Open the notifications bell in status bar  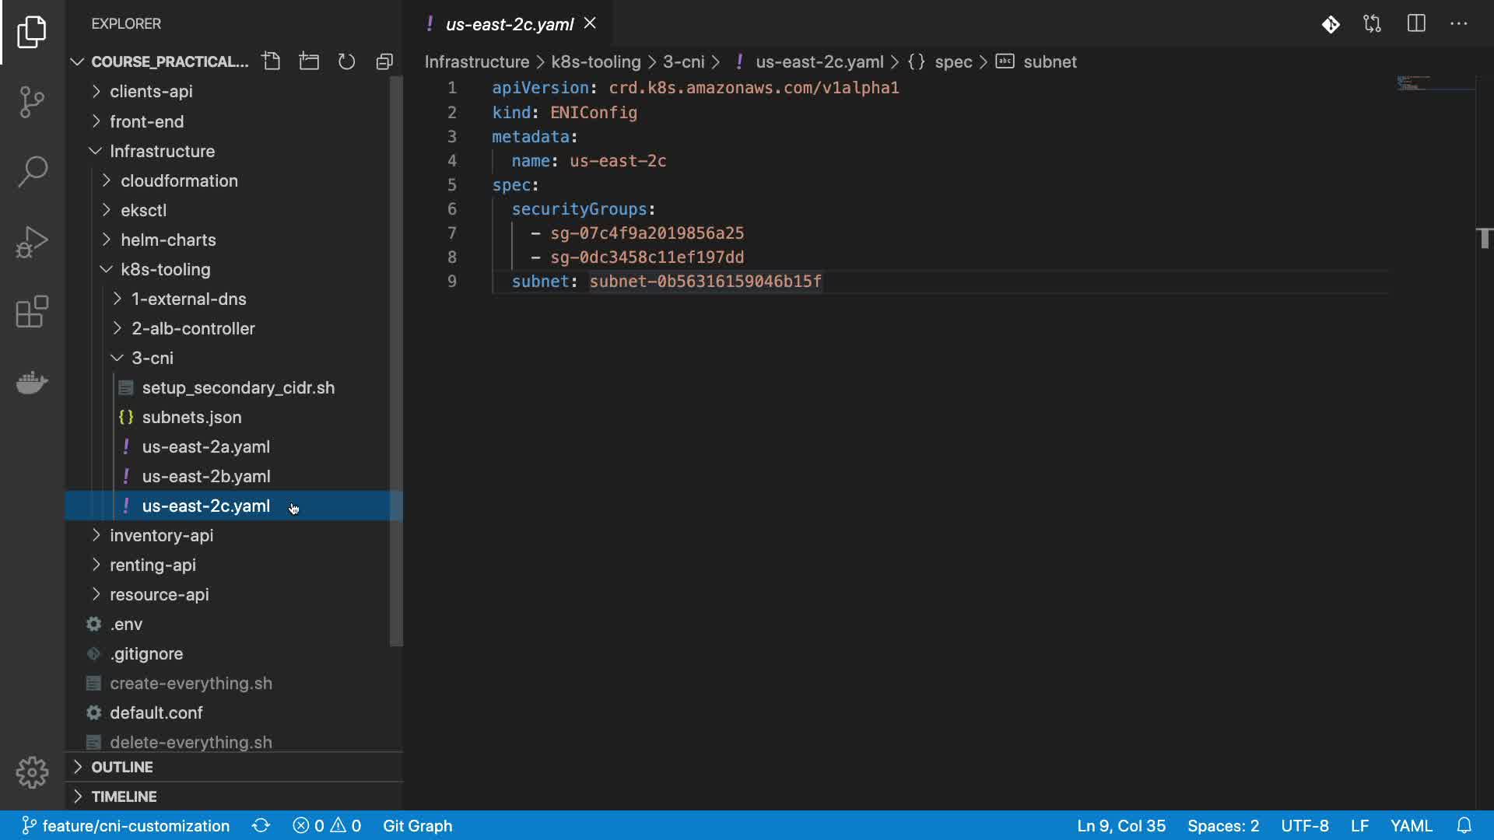tap(1464, 825)
